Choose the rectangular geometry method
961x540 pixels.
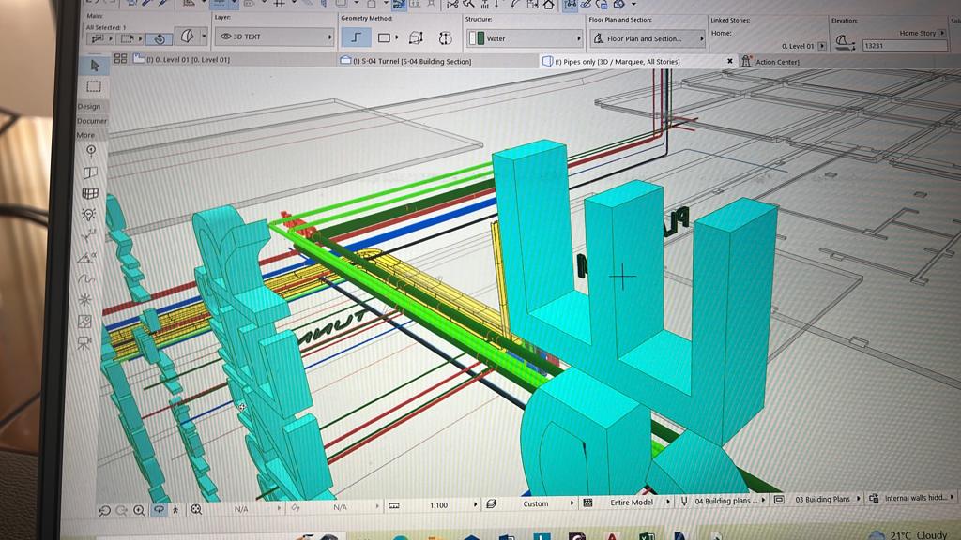(x=383, y=38)
